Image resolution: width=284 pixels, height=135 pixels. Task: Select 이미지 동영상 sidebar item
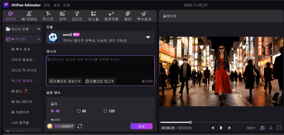(x=23, y=60)
